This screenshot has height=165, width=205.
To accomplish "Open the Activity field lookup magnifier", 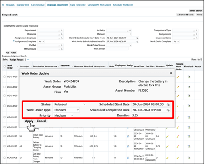I will pos(130,31).
